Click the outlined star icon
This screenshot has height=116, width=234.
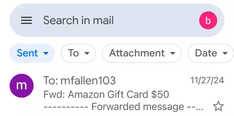point(218,106)
